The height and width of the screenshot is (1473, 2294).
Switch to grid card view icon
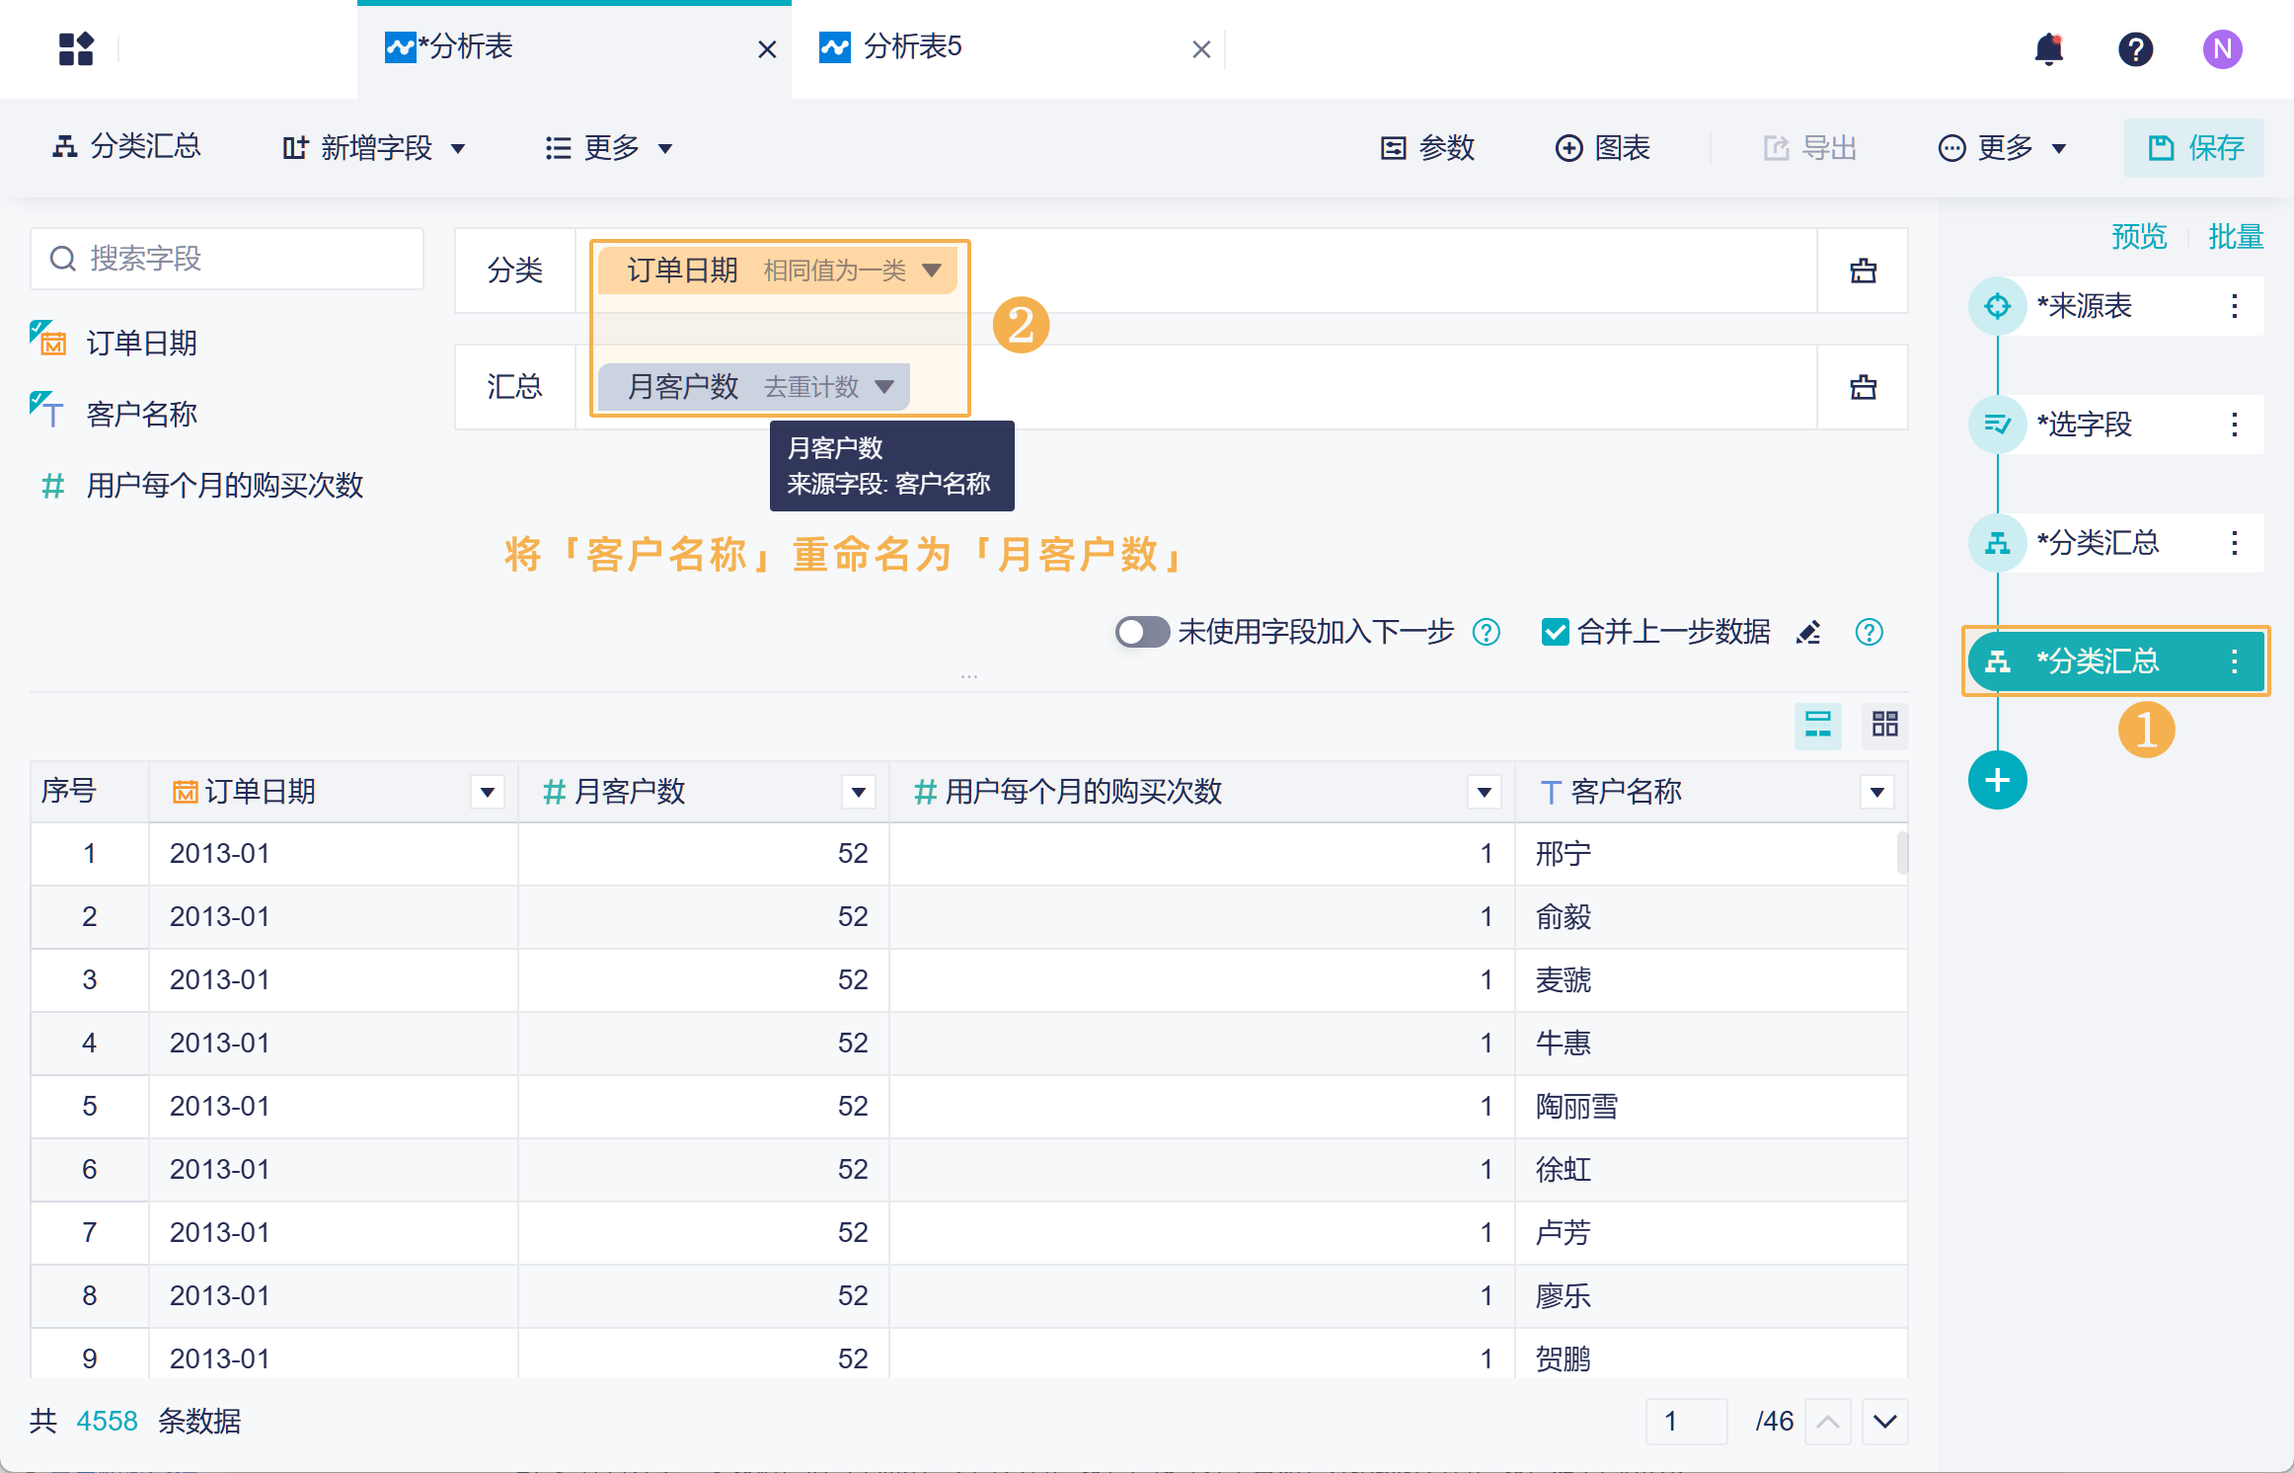coord(1884,725)
